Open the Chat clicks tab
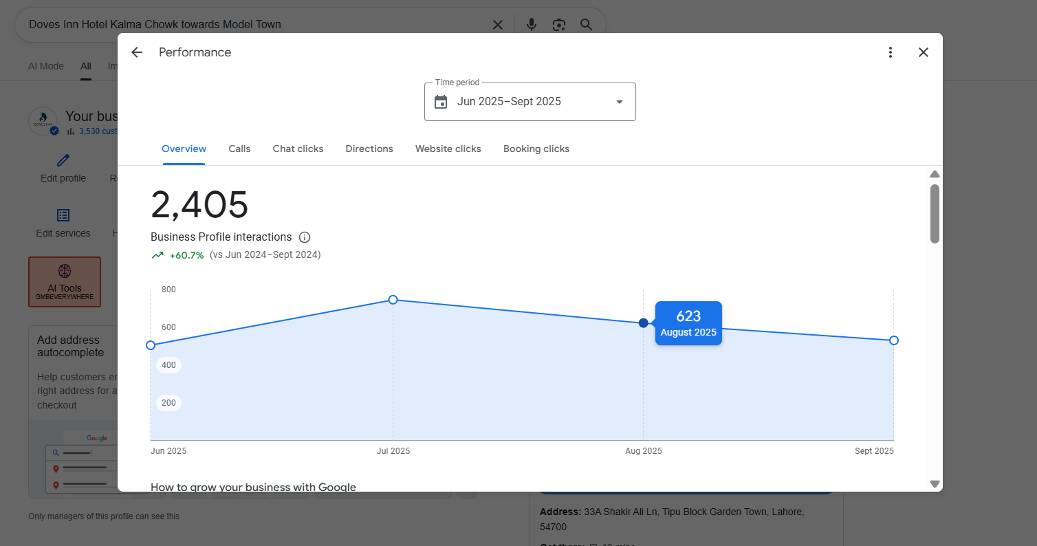This screenshot has width=1037, height=546. (x=298, y=149)
